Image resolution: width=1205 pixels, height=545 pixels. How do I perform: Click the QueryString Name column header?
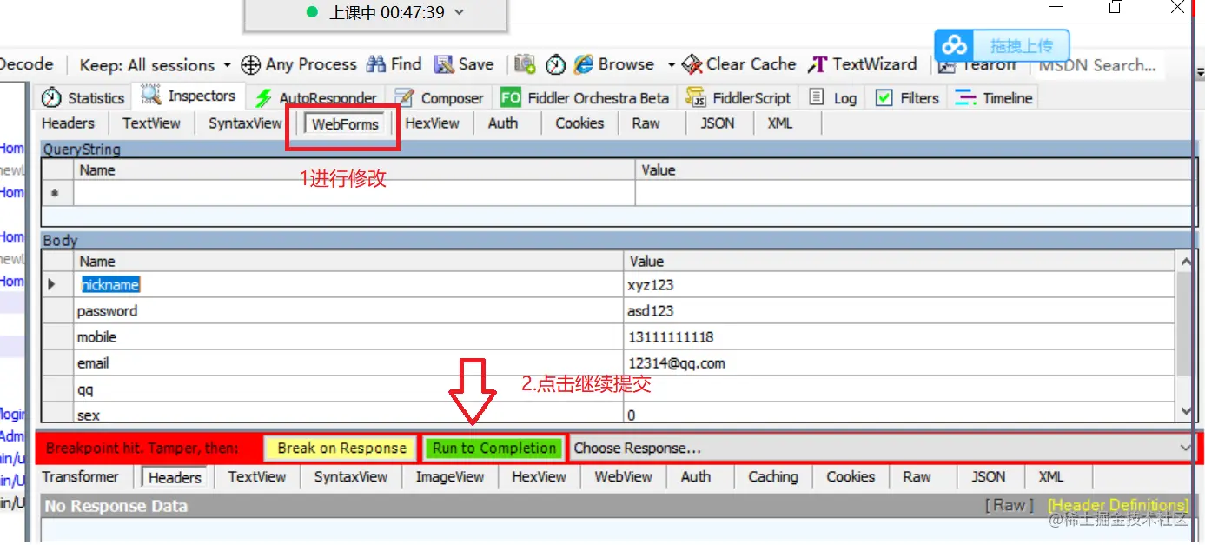click(x=354, y=170)
